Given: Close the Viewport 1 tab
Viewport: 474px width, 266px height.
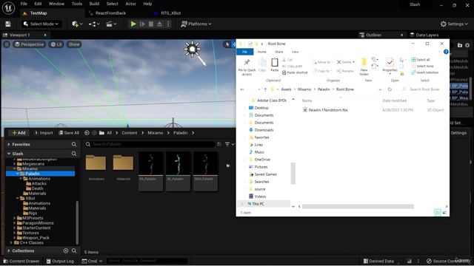Looking at the screenshot, I should click(x=45, y=35).
